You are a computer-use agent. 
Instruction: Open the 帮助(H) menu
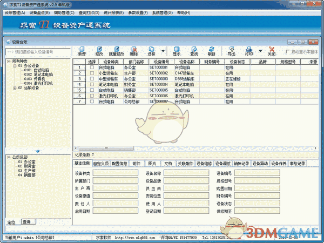point(184,13)
